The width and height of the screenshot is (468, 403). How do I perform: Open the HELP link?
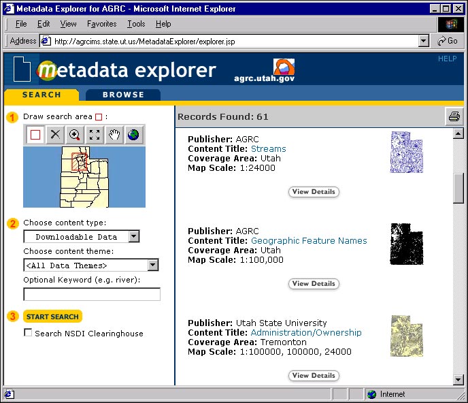click(447, 59)
